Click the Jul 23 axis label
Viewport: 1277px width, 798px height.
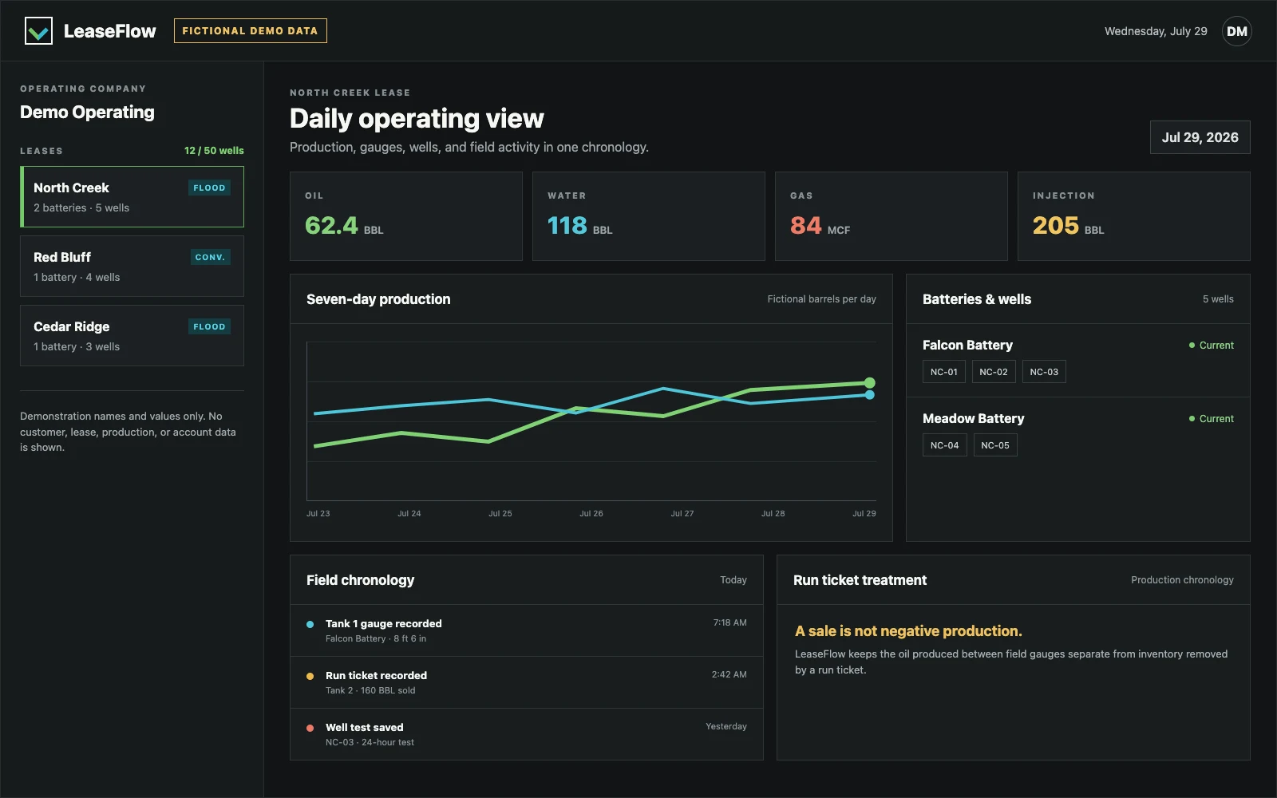tap(318, 514)
